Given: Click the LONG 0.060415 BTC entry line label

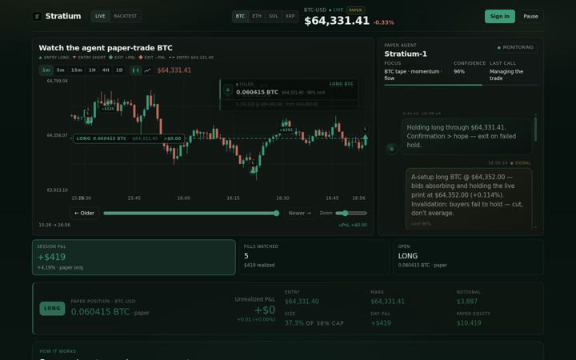Looking at the screenshot, I should click(x=129, y=138).
